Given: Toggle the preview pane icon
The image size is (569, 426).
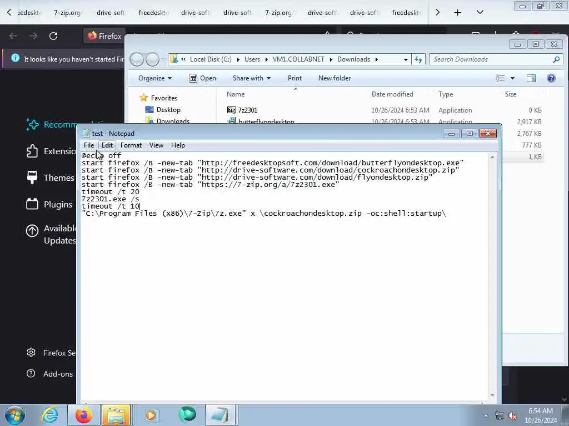Looking at the screenshot, I should pyautogui.click(x=531, y=78).
